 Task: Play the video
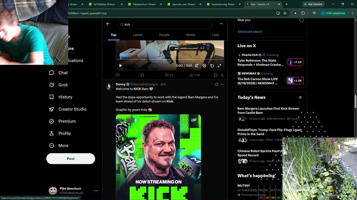pos(120,66)
